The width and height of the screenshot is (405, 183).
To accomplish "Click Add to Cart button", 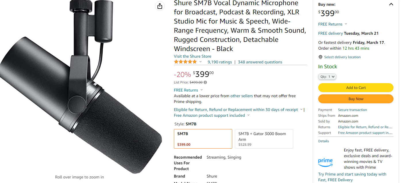I will click(356, 88).
